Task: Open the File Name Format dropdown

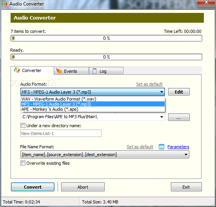Action: [x=186, y=155]
